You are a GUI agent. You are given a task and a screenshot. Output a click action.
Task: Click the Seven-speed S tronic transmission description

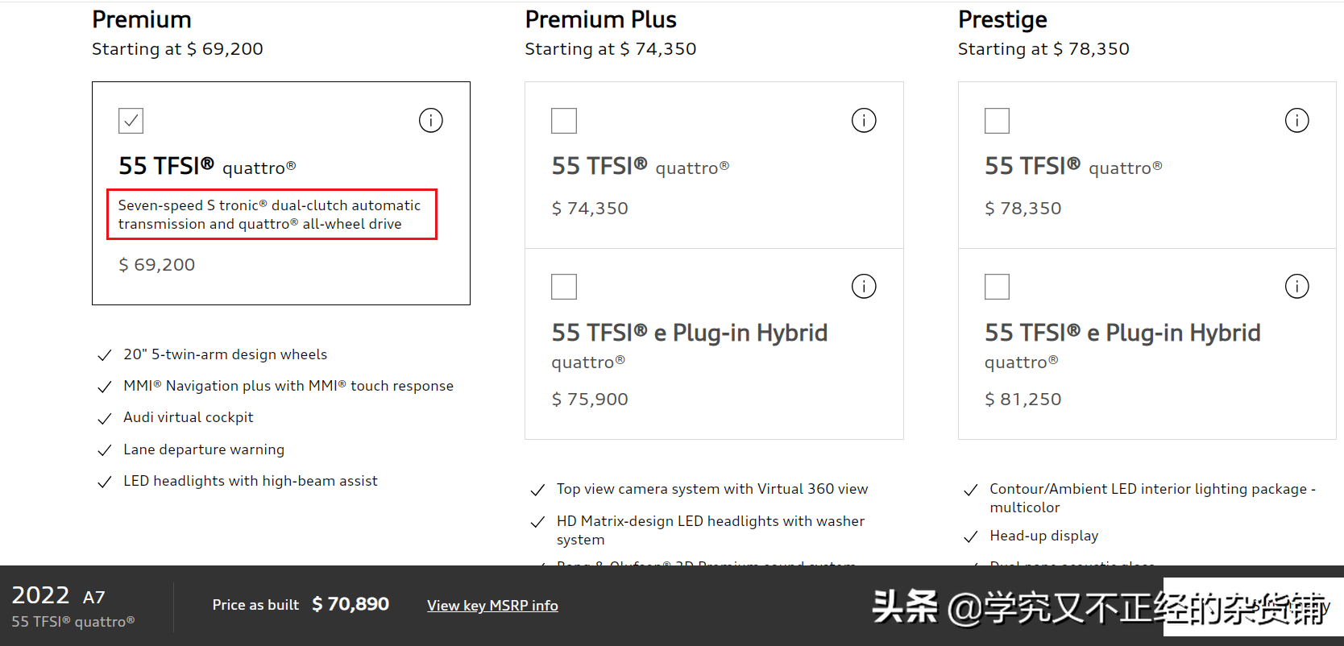(270, 214)
